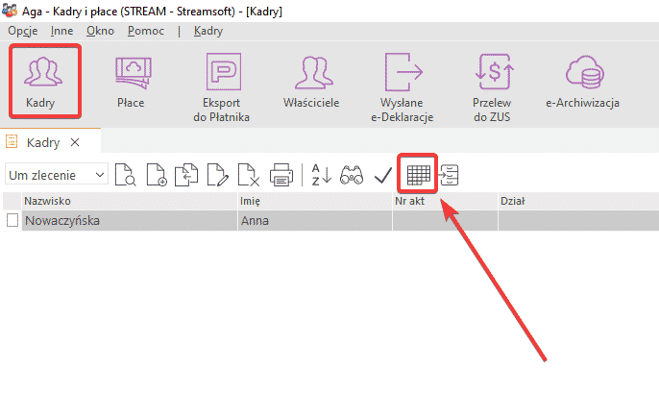This screenshot has width=659, height=418.
Task: Sort by the Imię column header
Action: tap(315, 201)
